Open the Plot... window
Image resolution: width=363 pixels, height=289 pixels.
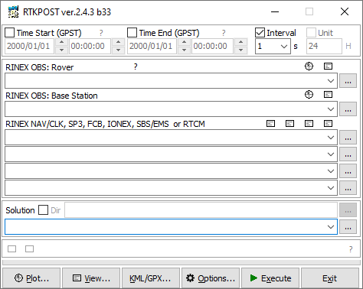click(x=31, y=278)
